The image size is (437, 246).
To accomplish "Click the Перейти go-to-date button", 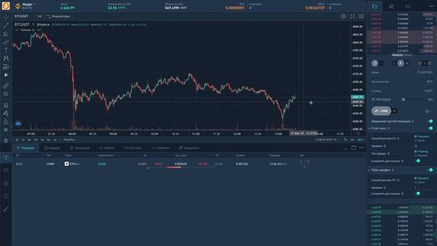I will [x=70, y=139].
